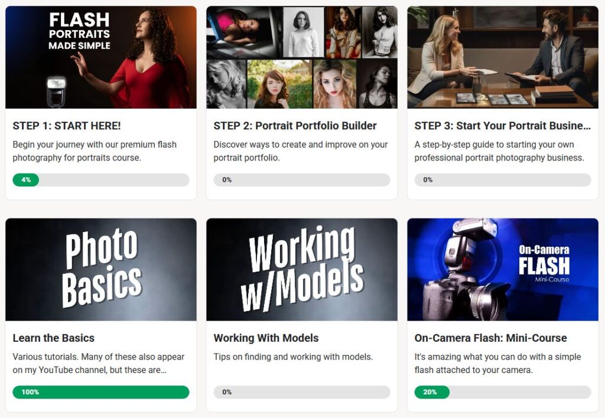
Task: Open the Learn the Basics course title
Action: coord(54,338)
